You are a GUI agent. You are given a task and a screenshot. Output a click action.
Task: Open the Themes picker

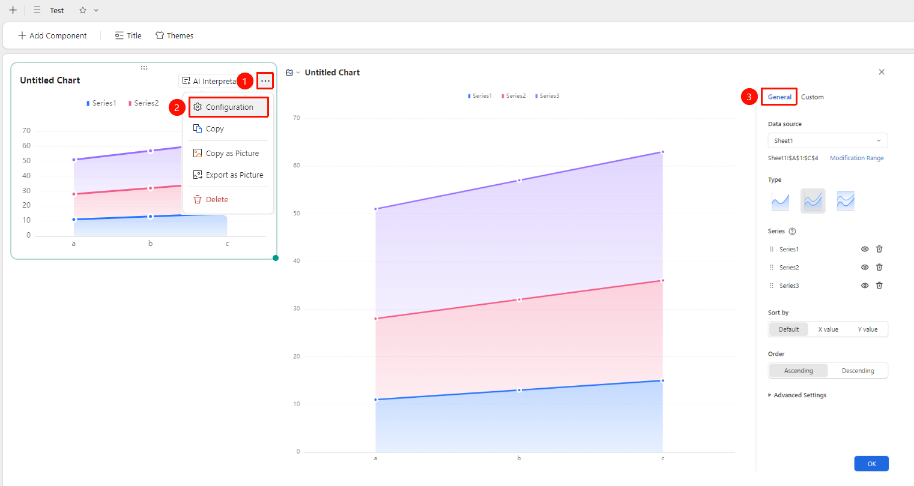pyautogui.click(x=174, y=35)
